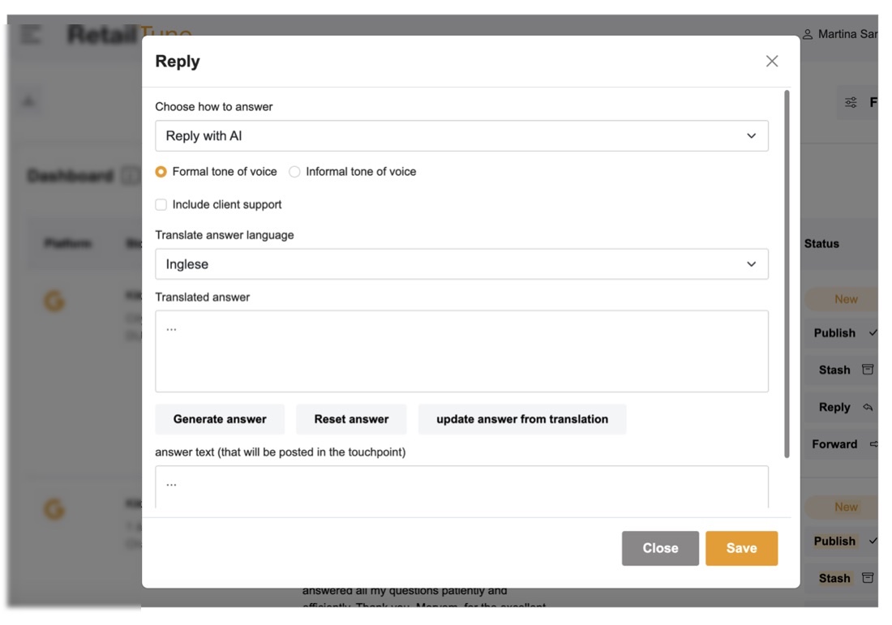Select Formal tone of voice
The image size is (892, 625).
pyautogui.click(x=161, y=172)
